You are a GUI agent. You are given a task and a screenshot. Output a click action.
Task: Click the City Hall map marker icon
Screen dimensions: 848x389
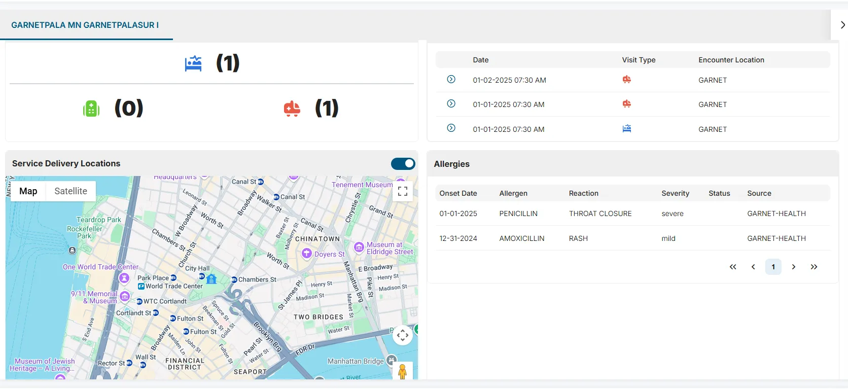point(212,279)
